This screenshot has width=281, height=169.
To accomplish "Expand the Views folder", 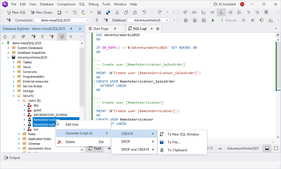I will [x=14, y=67].
